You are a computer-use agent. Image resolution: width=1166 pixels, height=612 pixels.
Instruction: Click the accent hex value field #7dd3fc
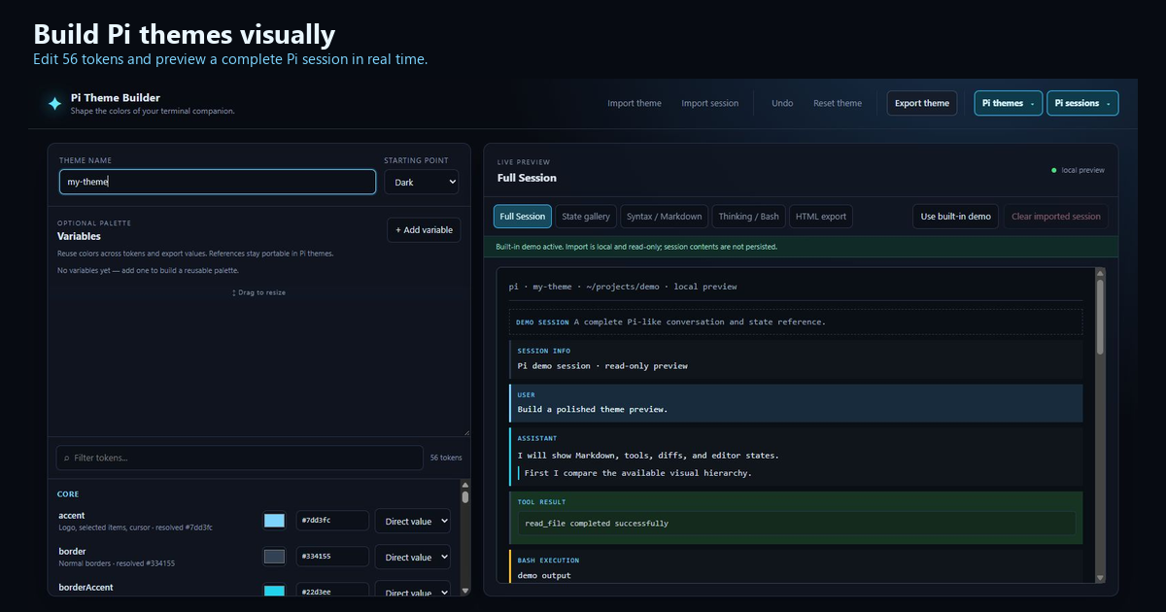click(332, 521)
